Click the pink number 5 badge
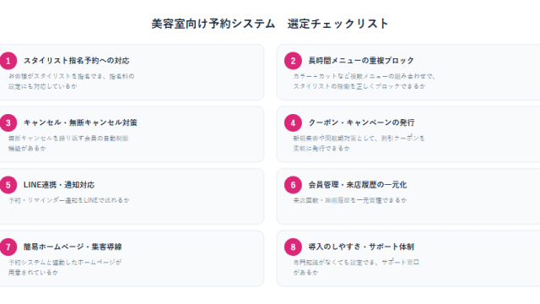The width and height of the screenshot is (540, 304). point(8,185)
